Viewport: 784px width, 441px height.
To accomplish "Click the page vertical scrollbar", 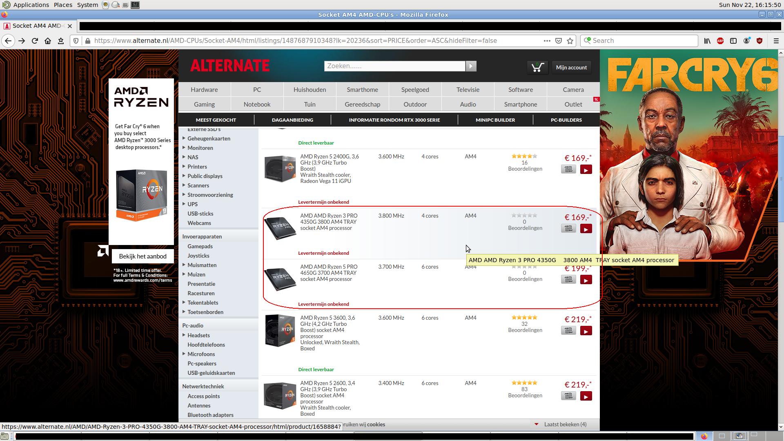I will 781,179.
